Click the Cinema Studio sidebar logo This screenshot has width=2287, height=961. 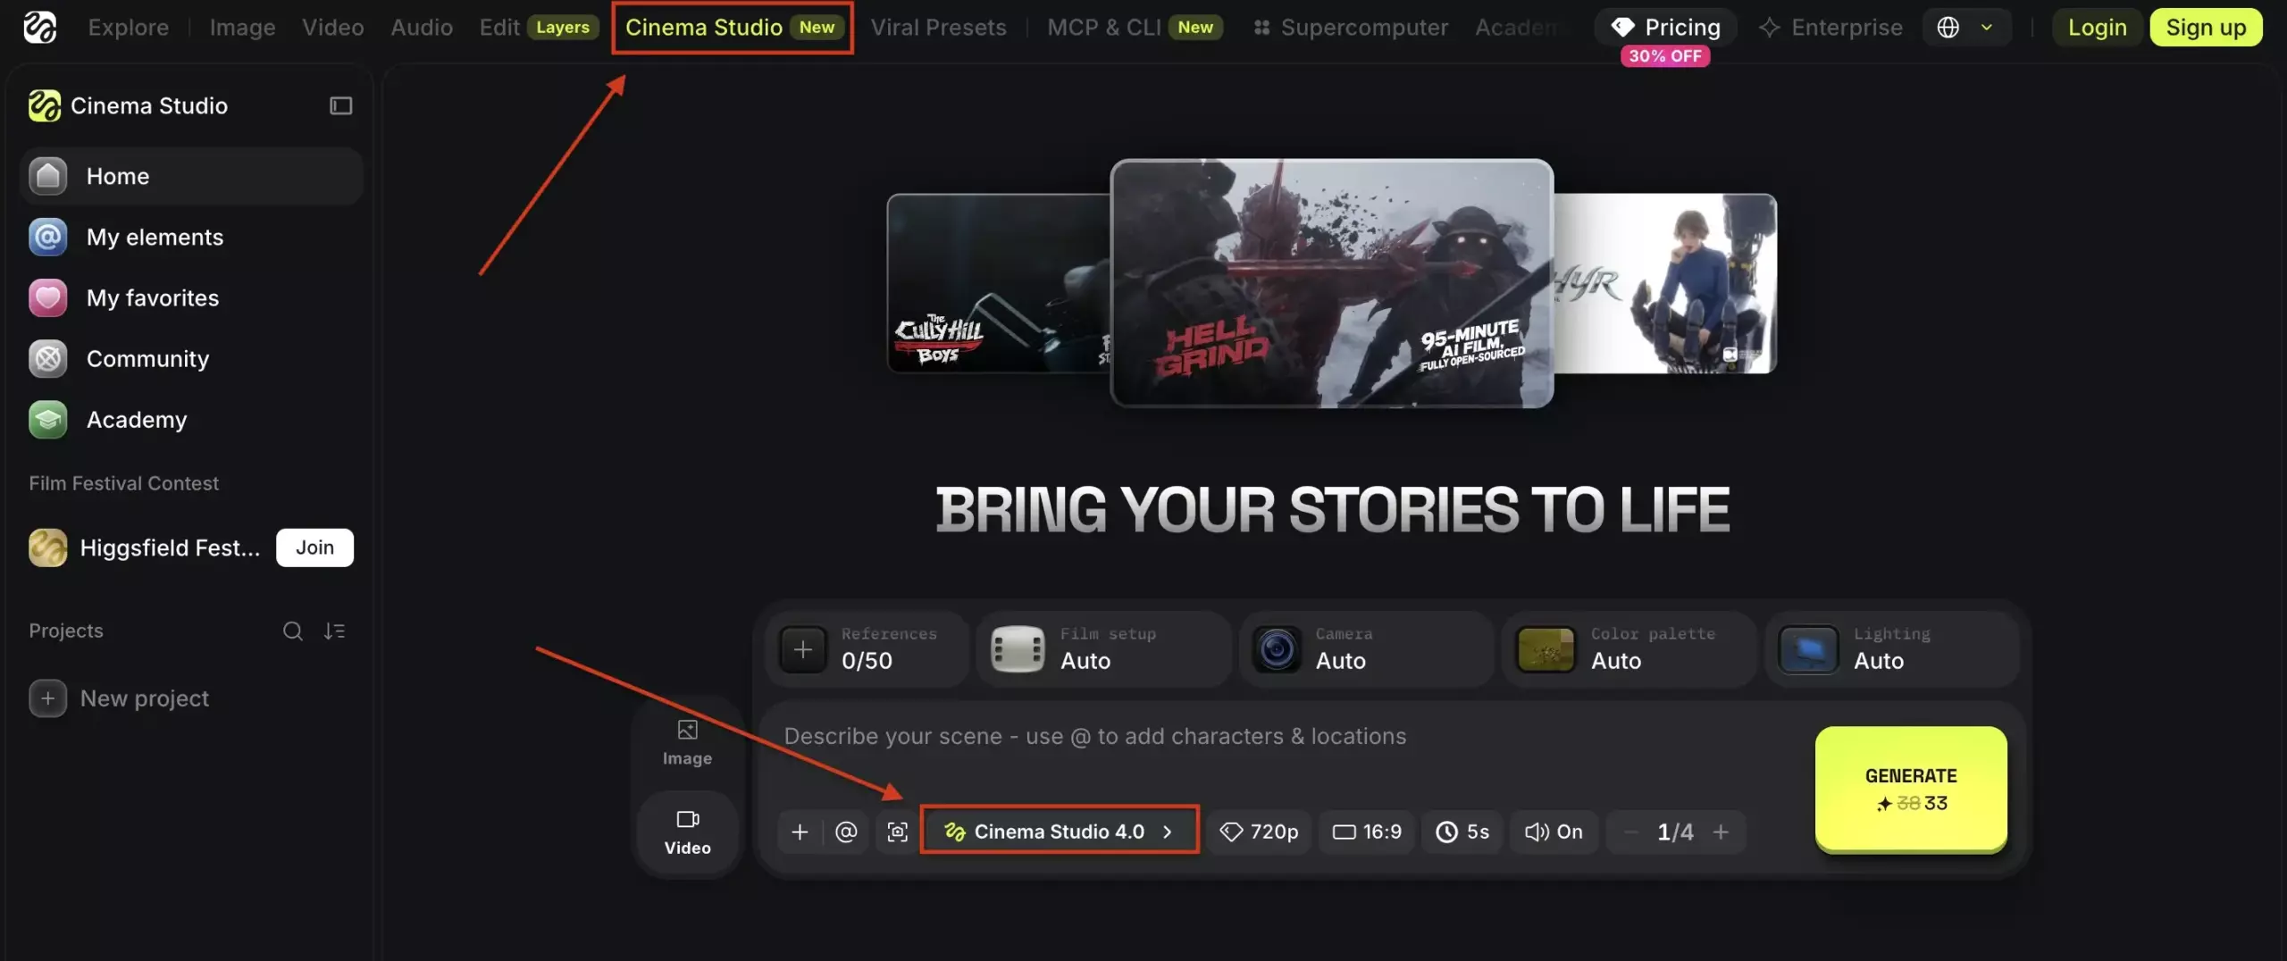point(44,105)
